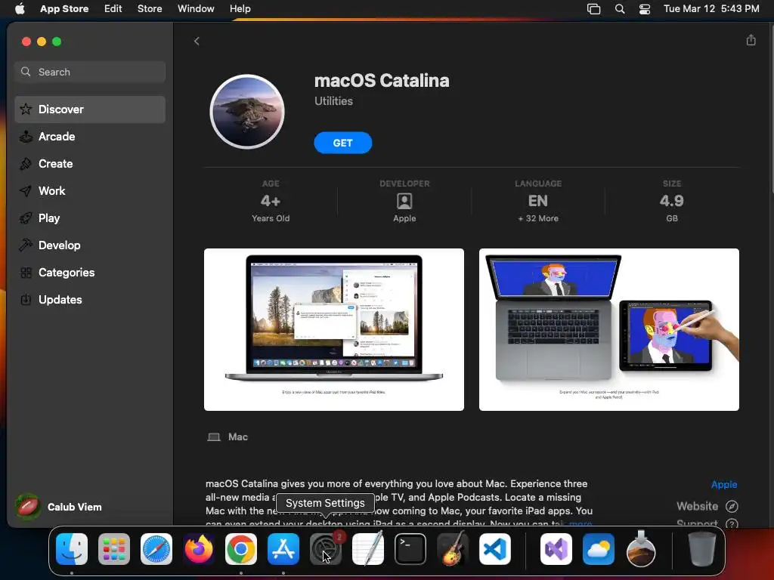Launch GarageBand from the Dock
Viewport: 774px width, 580px height.
[452, 549]
